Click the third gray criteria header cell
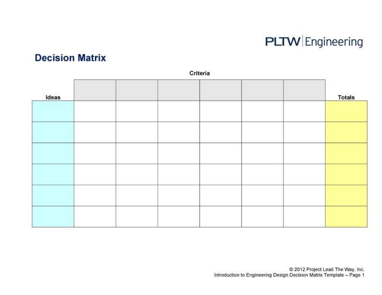The width and height of the screenshot is (382, 295). click(x=179, y=90)
